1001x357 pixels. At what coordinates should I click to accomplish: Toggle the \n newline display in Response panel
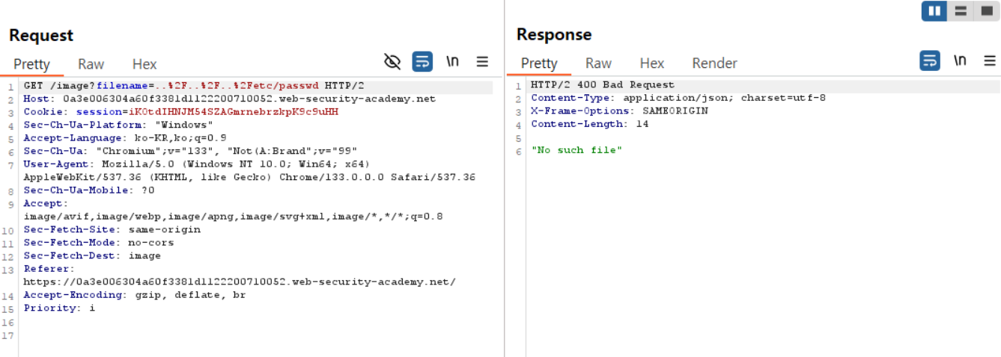(x=960, y=60)
